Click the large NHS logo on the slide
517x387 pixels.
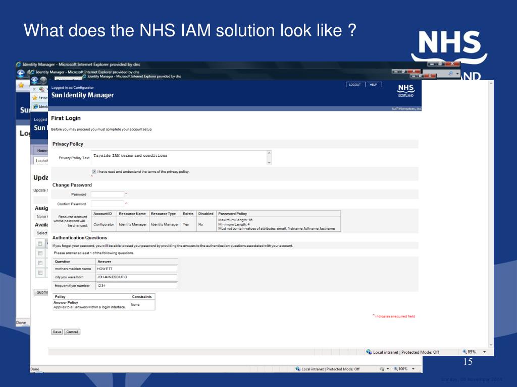[449, 47]
